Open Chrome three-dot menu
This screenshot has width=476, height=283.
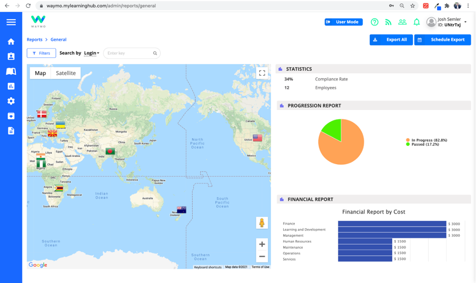[468, 5]
